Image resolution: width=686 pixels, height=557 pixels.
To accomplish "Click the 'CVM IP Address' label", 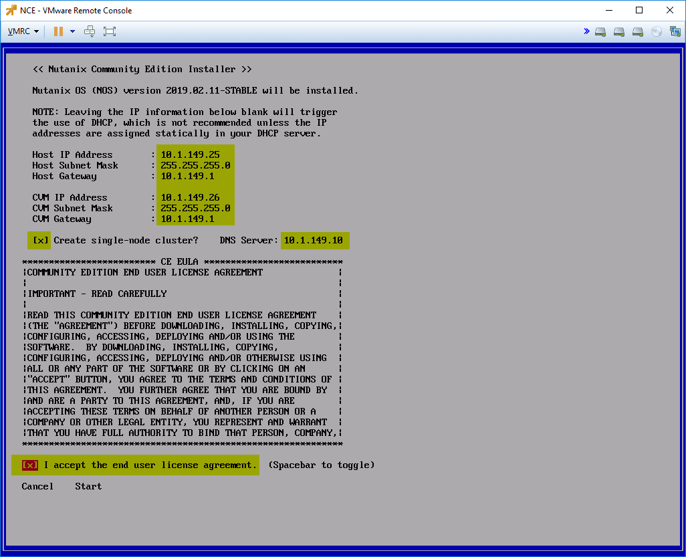I will (x=70, y=198).
